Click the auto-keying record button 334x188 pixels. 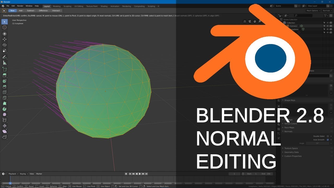coord(126,174)
